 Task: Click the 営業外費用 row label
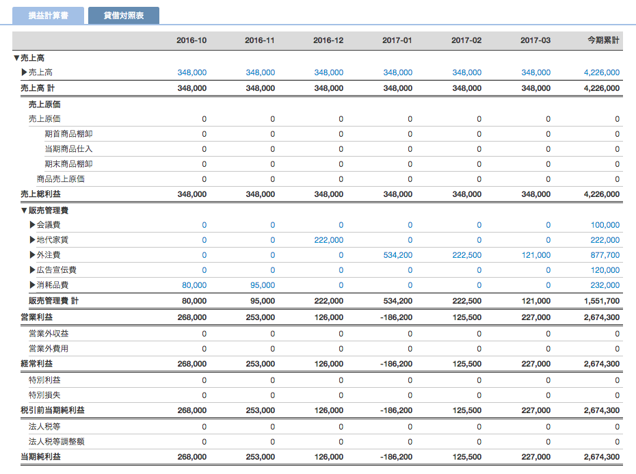pos(49,349)
